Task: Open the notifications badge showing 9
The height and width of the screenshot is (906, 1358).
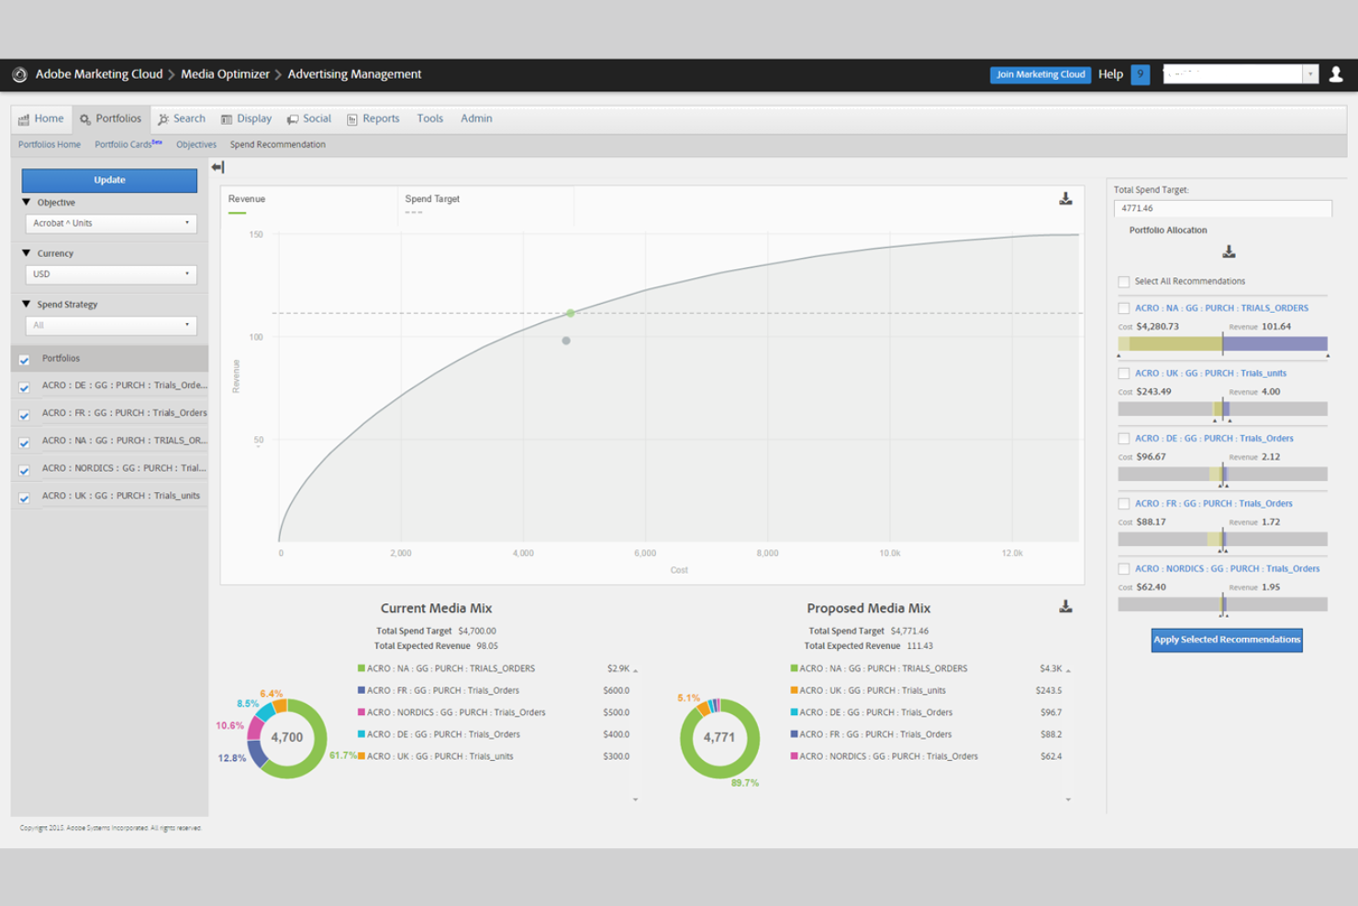Action: [x=1141, y=74]
